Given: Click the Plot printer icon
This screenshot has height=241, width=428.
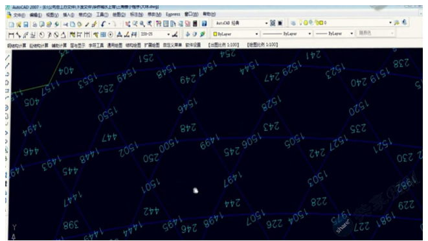Looking at the screenshot, I should [x=35, y=25].
